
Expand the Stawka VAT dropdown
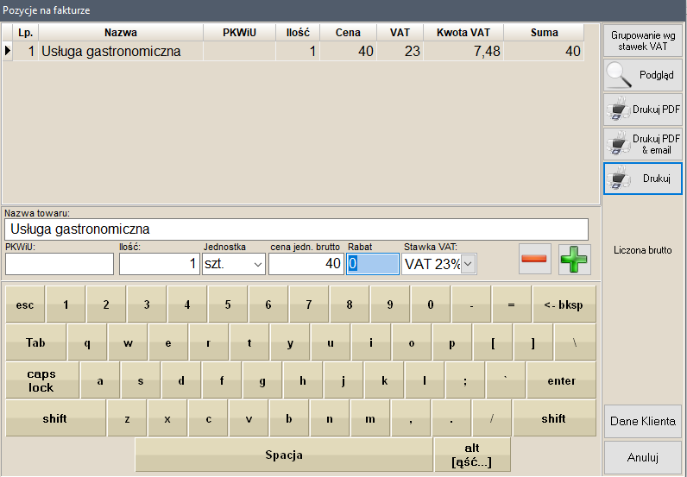coord(468,264)
